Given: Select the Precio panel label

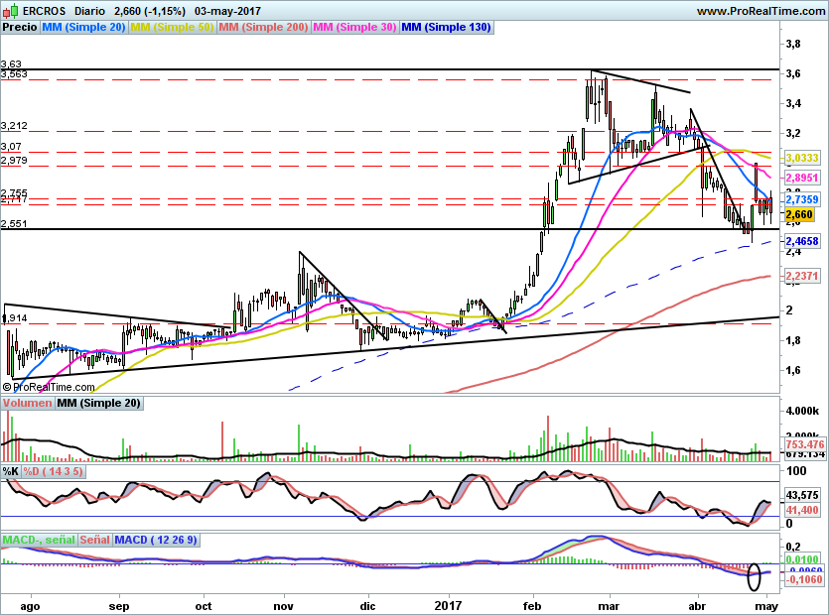Looking at the screenshot, I should 20,28.
